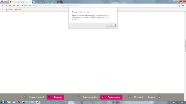This screenshot has width=186, height=104.
Task: Click the 'Побеждай!' step label
Action: click(x=138, y=97)
